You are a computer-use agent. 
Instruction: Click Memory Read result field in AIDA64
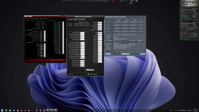click(x=117, y=22)
